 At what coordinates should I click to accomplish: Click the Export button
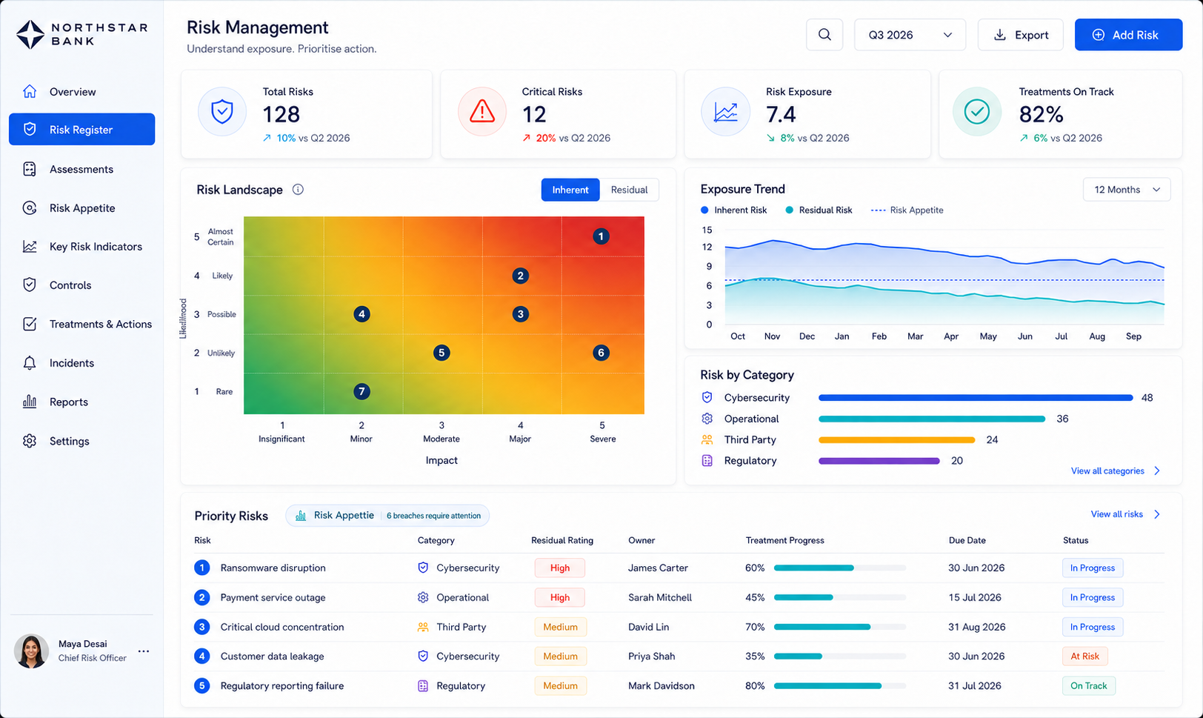coord(1021,35)
